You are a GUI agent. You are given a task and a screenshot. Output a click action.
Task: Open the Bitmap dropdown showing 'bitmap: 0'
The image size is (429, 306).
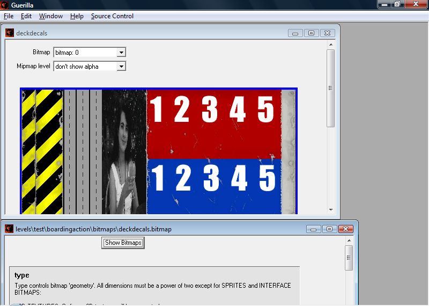(121, 53)
